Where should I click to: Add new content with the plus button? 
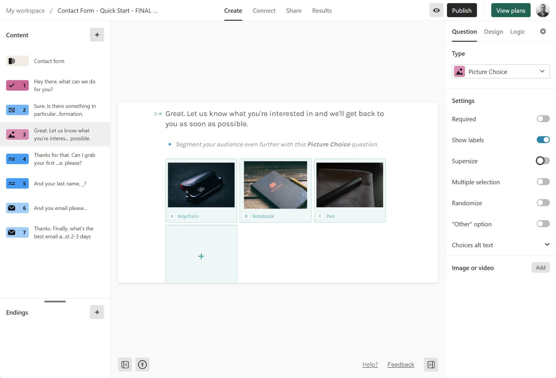[x=97, y=35]
